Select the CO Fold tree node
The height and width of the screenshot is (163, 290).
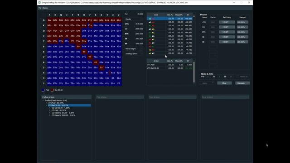(x=58, y=110)
